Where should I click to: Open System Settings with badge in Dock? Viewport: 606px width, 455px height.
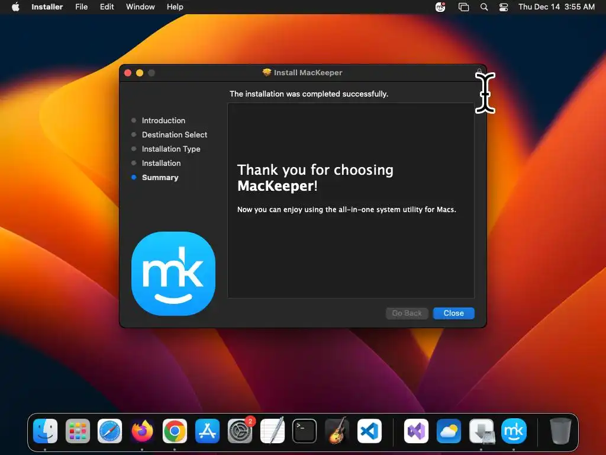pyautogui.click(x=240, y=431)
